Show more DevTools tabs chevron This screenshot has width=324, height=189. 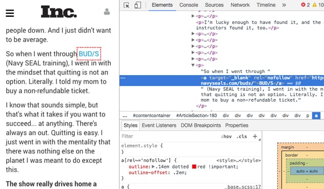[x=284, y=5]
